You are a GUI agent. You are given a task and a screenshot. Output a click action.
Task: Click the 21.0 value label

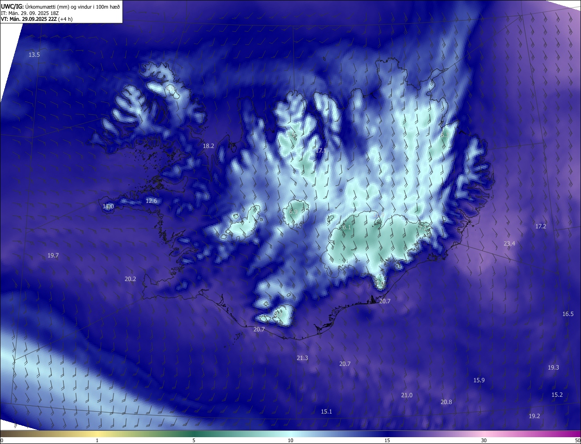pos(407,395)
